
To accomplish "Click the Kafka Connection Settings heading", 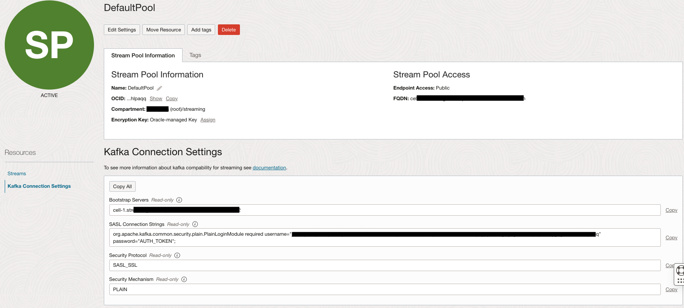I will 163,152.
